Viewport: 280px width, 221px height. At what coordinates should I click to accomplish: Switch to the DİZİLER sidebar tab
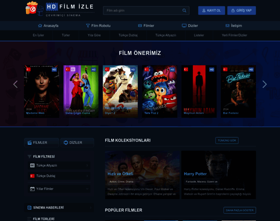[x=77, y=143]
